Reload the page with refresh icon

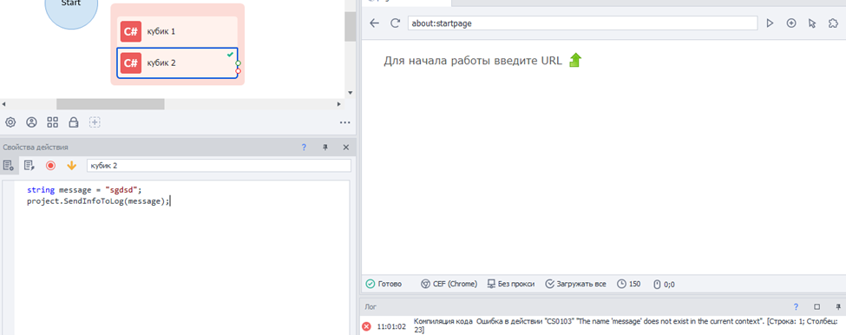[395, 23]
